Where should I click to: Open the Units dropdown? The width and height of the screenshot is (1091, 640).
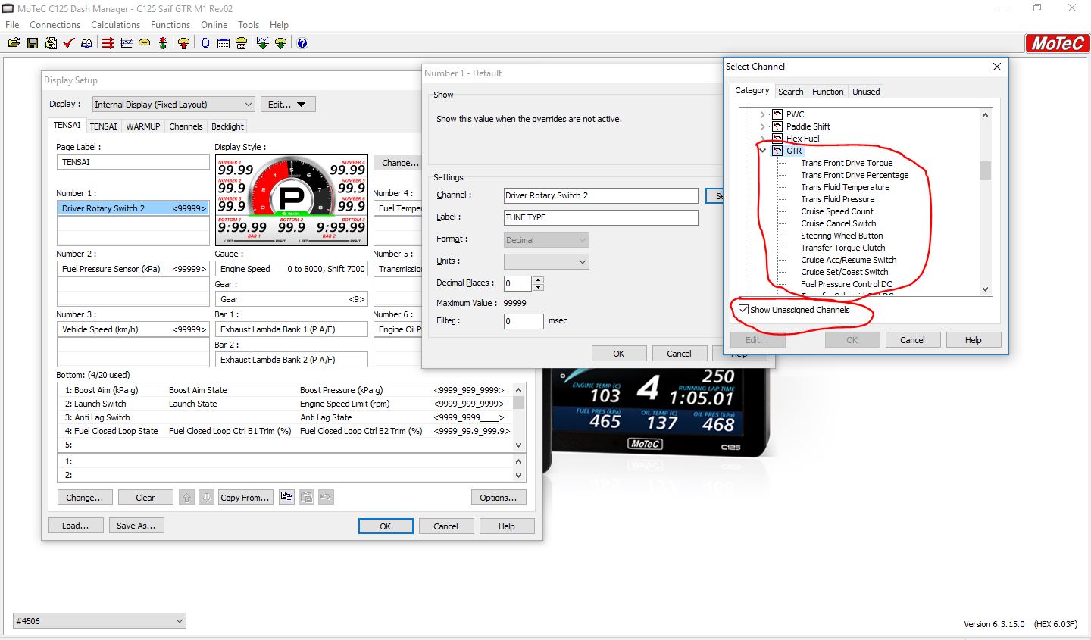point(546,261)
